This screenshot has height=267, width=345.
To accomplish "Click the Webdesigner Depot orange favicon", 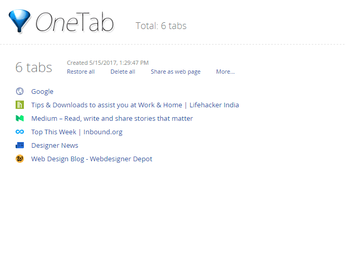I will 20,159.
